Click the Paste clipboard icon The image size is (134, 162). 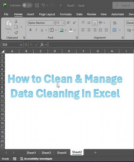click(x=9, y=23)
